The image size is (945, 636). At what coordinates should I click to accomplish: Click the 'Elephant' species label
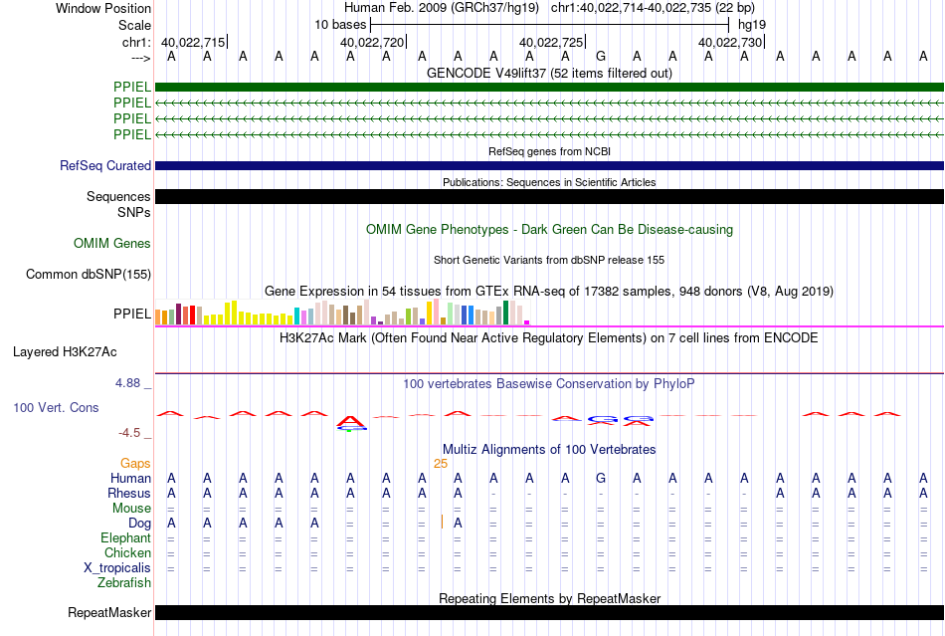click(x=126, y=537)
